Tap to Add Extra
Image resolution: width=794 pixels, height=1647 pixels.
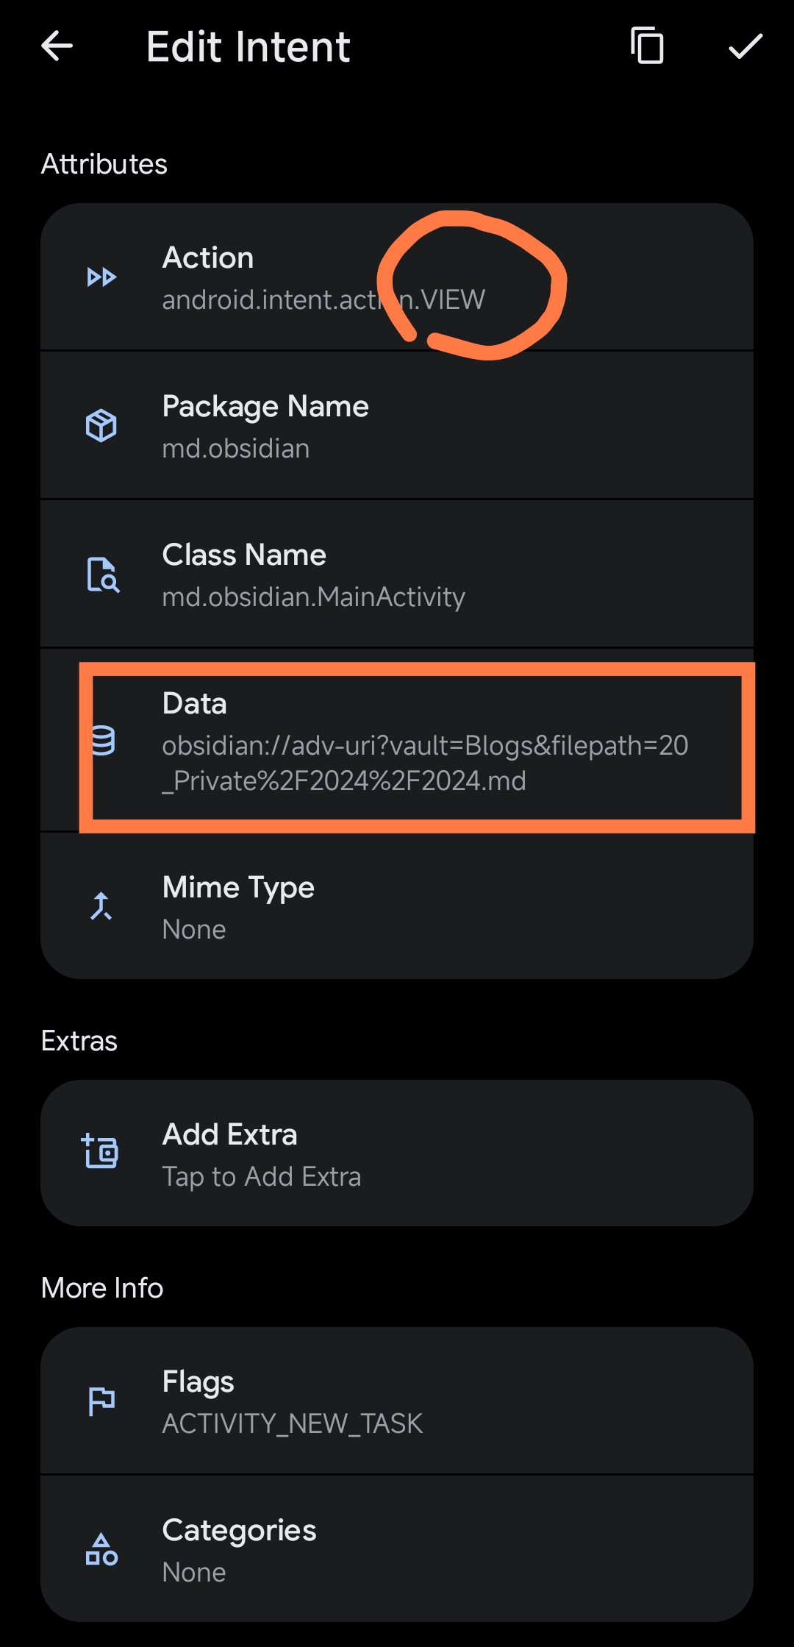pyautogui.click(x=397, y=1153)
